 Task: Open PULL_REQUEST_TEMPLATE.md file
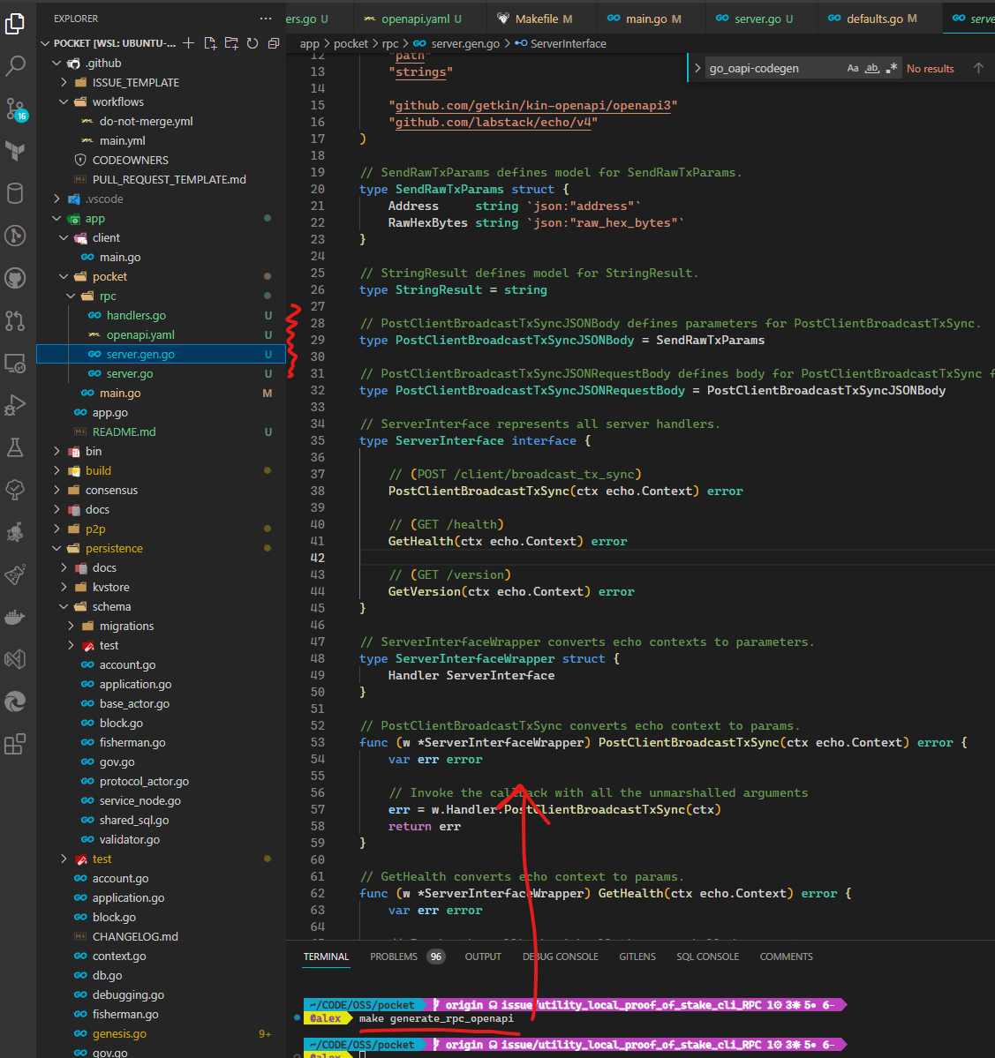click(169, 179)
